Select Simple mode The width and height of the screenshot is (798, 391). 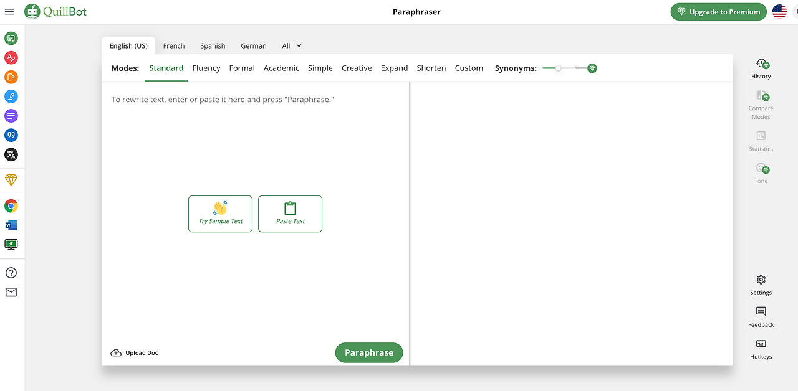pos(320,68)
